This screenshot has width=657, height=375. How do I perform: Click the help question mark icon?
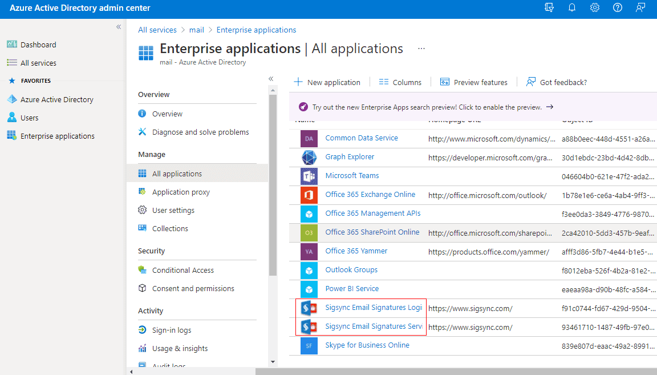tap(618, 7)
